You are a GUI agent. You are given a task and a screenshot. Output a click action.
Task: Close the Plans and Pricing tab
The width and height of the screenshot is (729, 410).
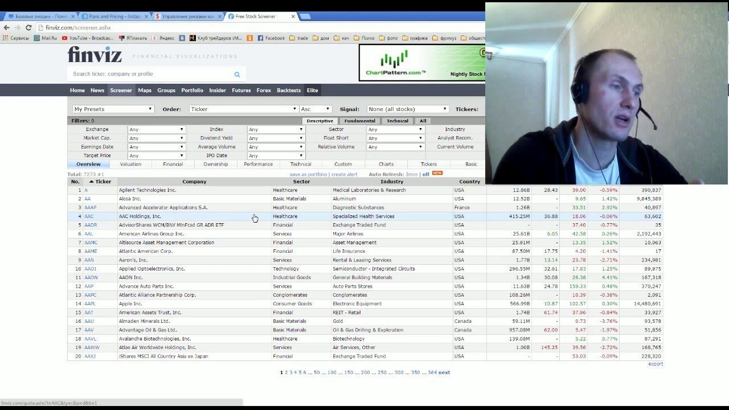tap(147, 16)
